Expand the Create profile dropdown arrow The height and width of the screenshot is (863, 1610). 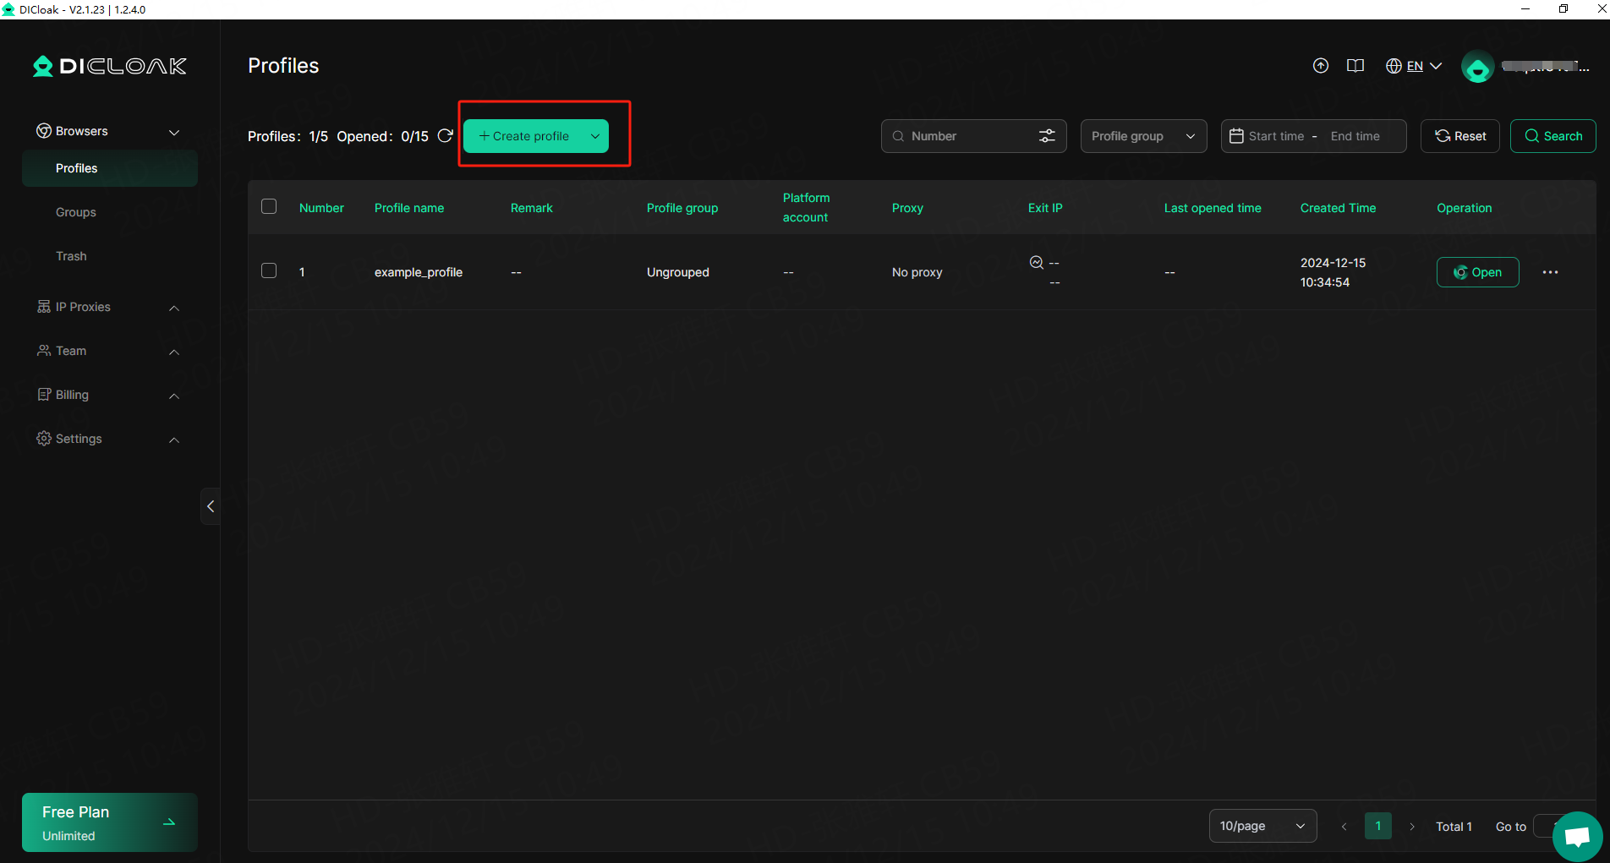595,136
